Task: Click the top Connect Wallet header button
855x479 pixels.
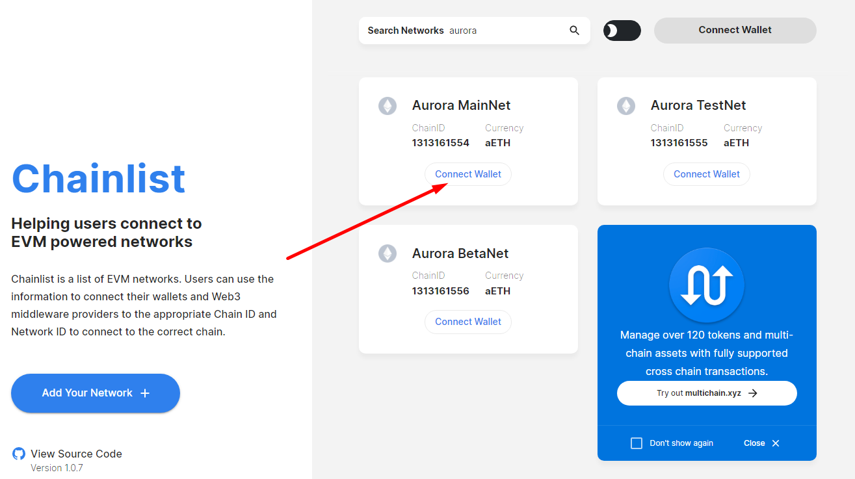Action: tap(735, 30)
